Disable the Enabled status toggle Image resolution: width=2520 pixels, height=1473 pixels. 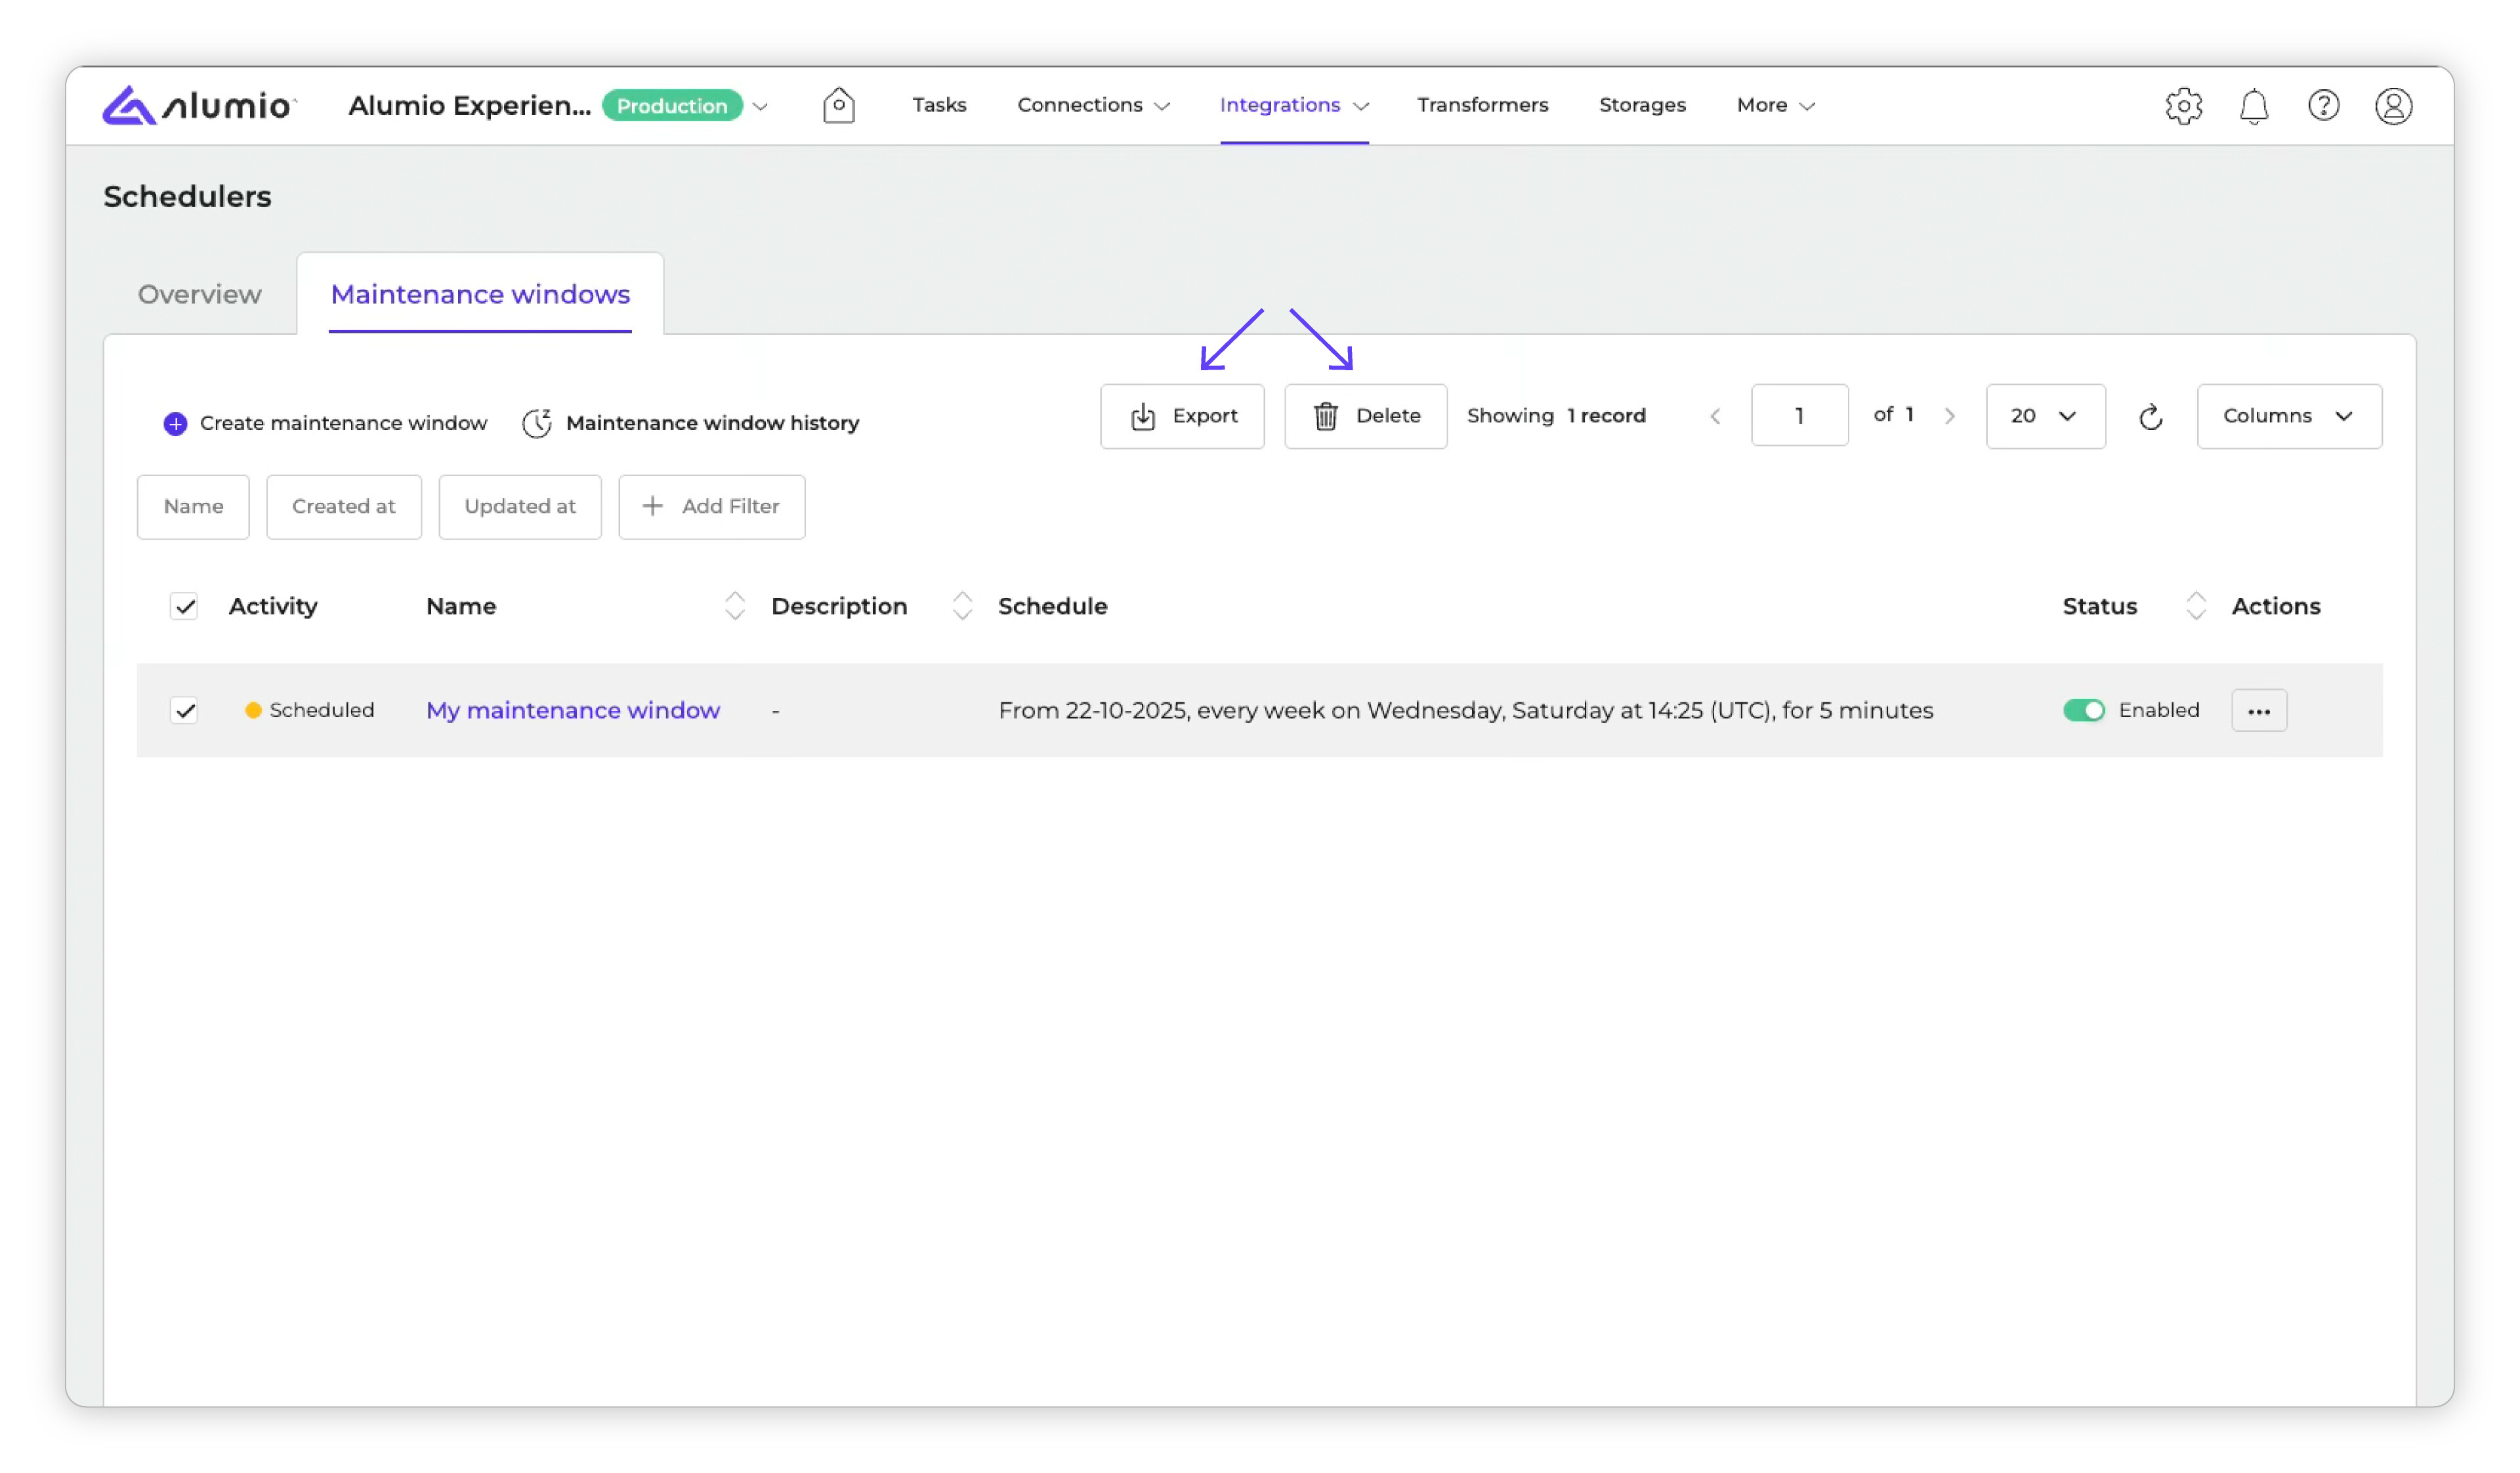[2083, 710]
